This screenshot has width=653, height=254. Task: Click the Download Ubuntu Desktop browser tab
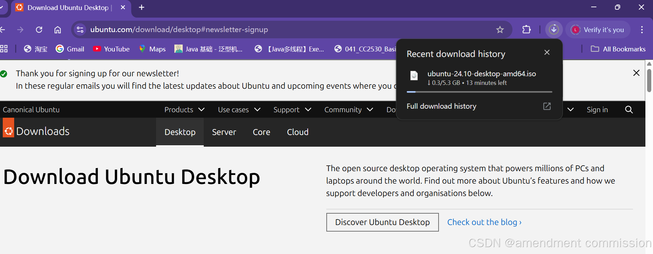[x=71, y=8]
